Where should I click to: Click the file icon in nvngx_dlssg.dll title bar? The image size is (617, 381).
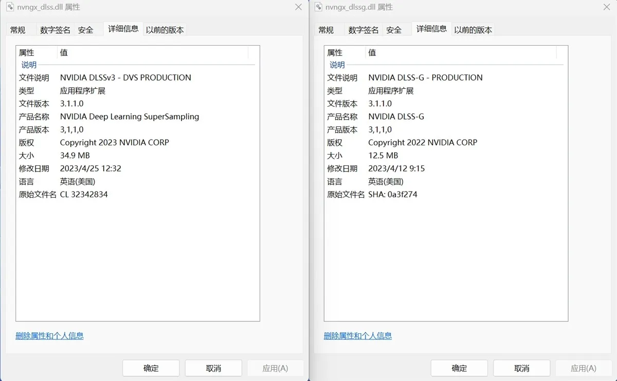click(x=318, y=7)
